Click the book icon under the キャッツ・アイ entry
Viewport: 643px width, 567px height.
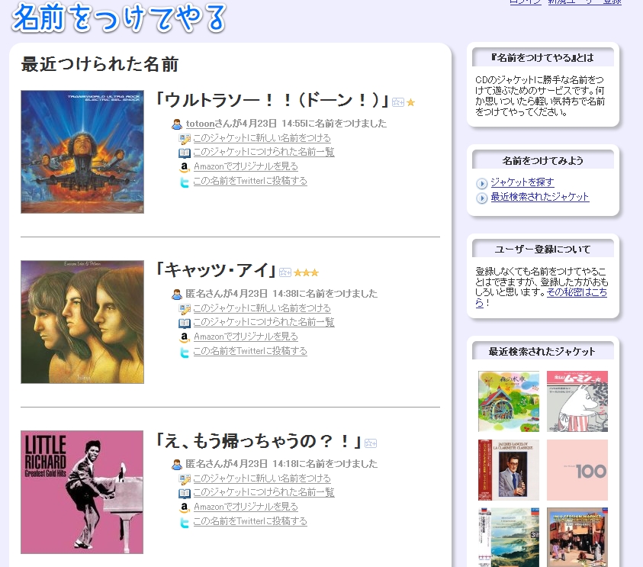coord(185,324)
